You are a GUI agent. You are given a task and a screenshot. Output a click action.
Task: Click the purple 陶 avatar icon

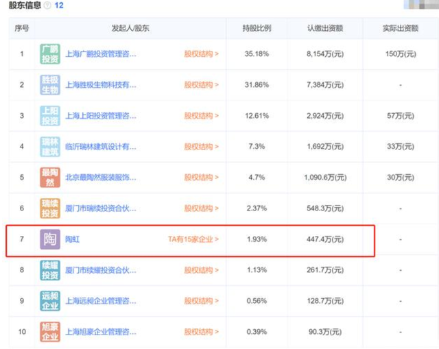coord(50,239)
